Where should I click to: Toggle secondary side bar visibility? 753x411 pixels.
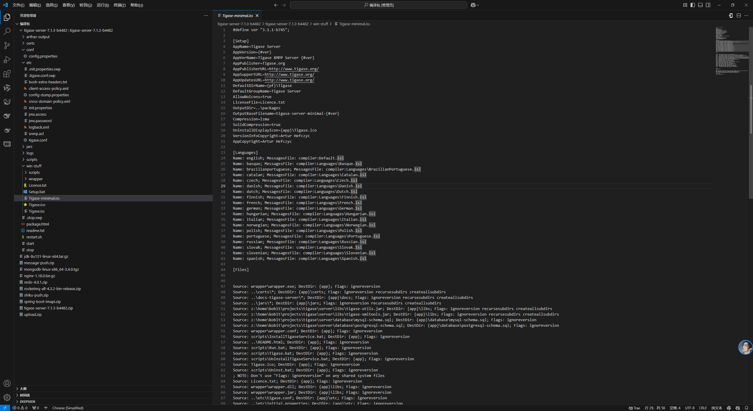pos(708,5)
